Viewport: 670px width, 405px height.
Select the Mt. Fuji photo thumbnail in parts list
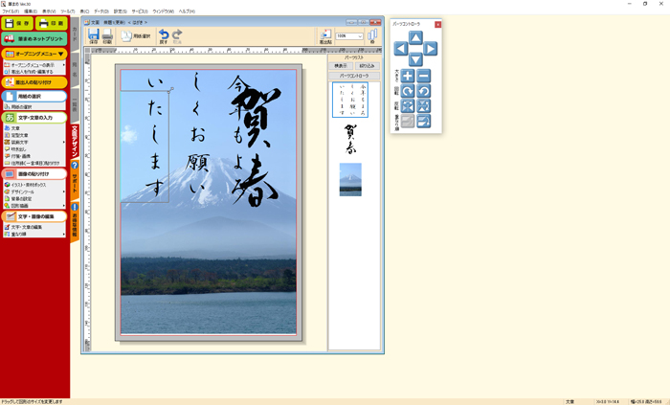(350, 179)
